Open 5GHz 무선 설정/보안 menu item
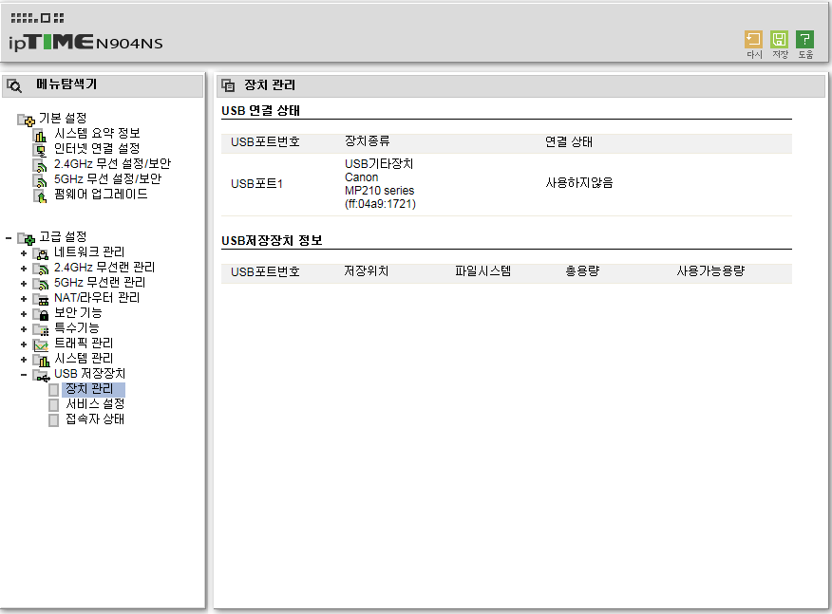The width and height of the screenshot is (832, 614). 107,178
